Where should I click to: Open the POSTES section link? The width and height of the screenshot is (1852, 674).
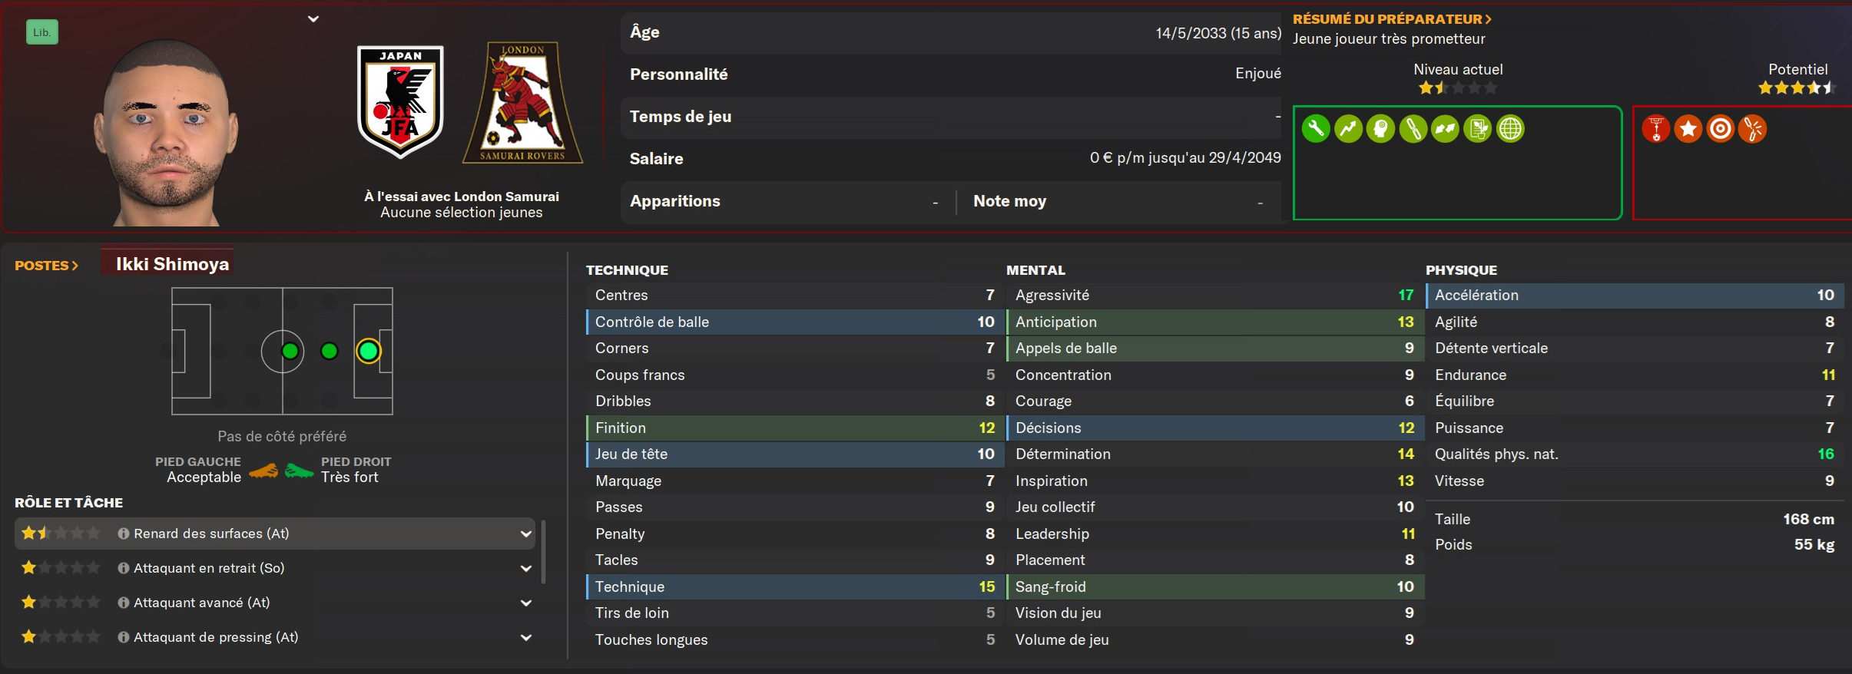click(47, 266)
